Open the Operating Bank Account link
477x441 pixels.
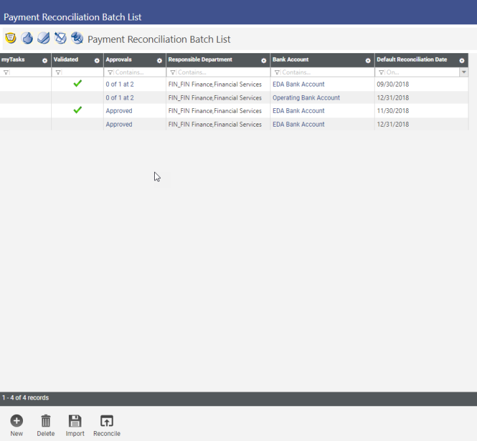pyautogui.click(x=306, y=98)
